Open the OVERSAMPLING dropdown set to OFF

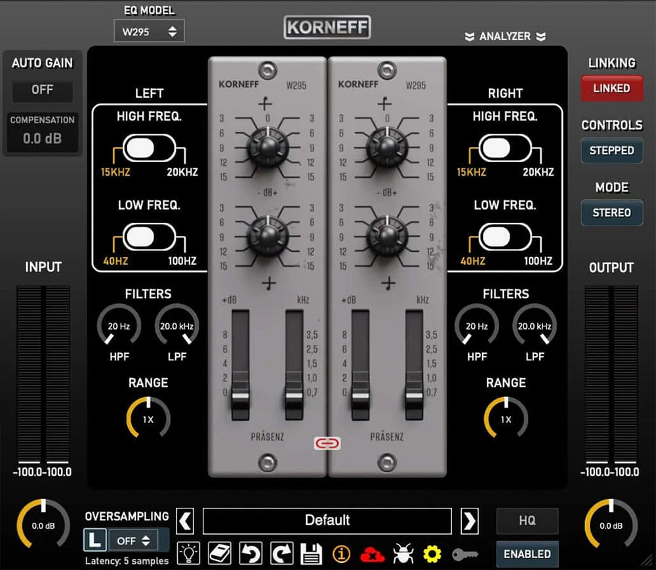(134, 540)
